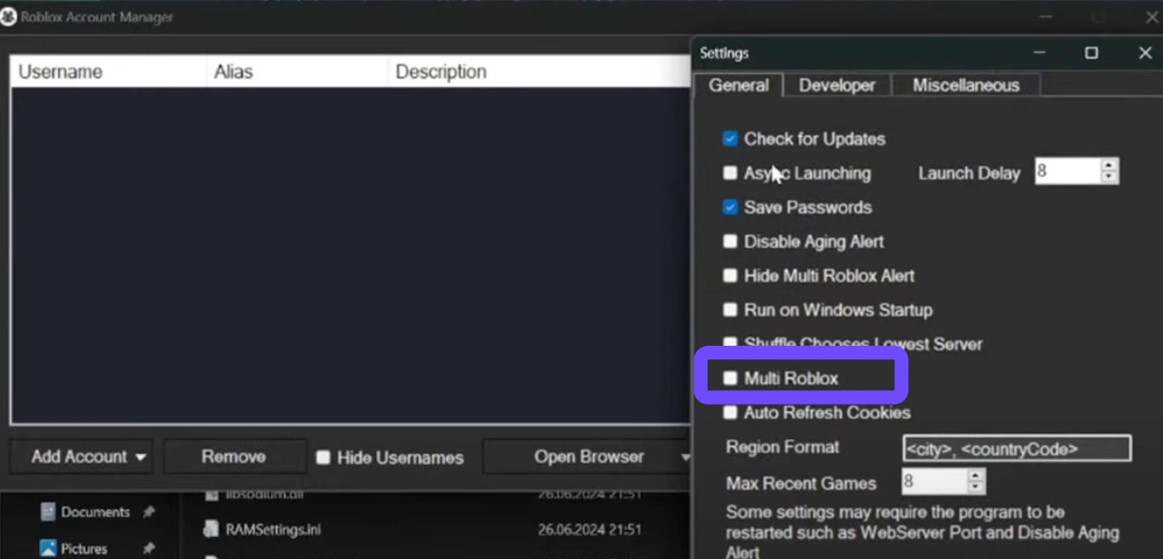Screen dimensions: 1163x559
Task: Decrease Launch Delay with down arrow
Action: [x=1109, y=178]
